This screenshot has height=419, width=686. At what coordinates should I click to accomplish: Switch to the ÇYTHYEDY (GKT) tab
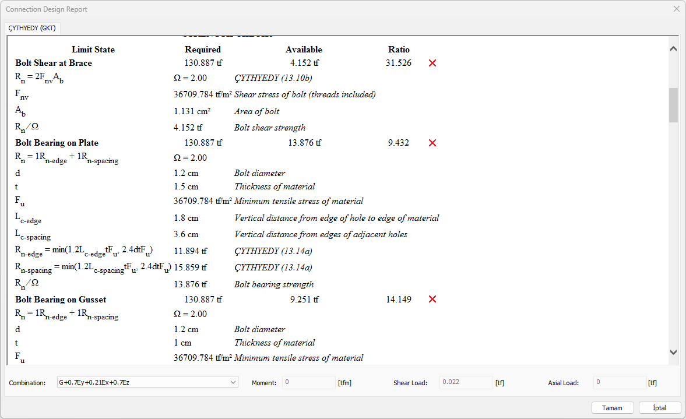coord(31,28)
